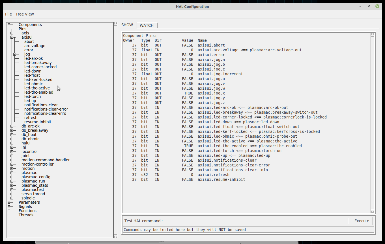The image size is (385, 244).
Task: Expand the spindle tree node
Action: coord(12,198)
